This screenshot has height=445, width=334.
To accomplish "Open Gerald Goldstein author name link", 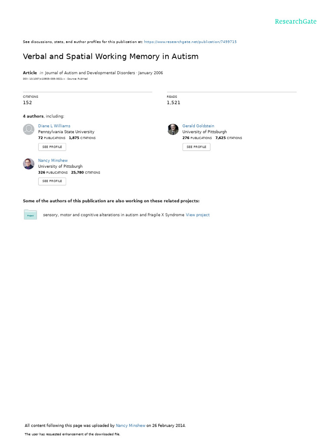I will coord(198,126).
